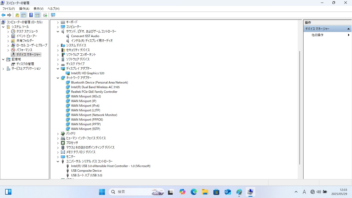352x198 pixels.
Task: Select WAN Miniport (Network Monitor) entry
Action: [x=94, y=115]
